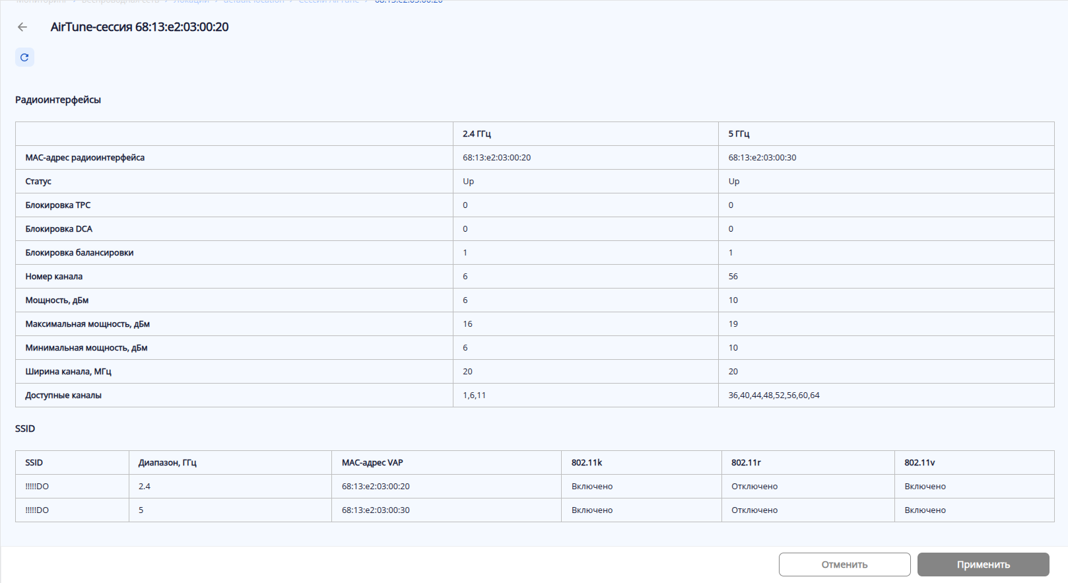The height and width of the screenshot is (583, 1068).
Task: Click the 5 ГГц column header
Action: (739, 134)
